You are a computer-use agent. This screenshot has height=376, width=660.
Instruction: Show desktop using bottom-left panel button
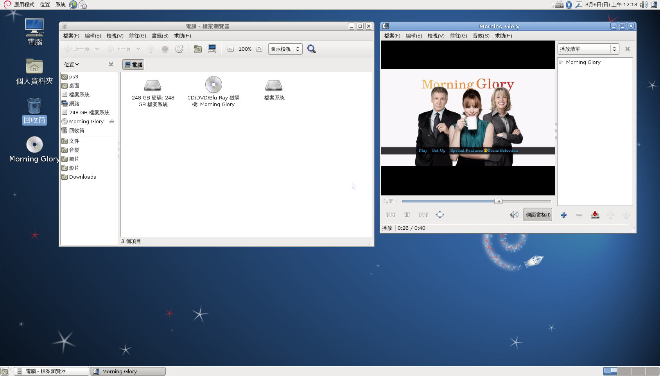tap(5, 371)
